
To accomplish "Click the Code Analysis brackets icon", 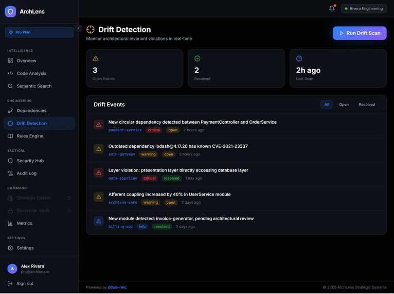I will (10, 73).
